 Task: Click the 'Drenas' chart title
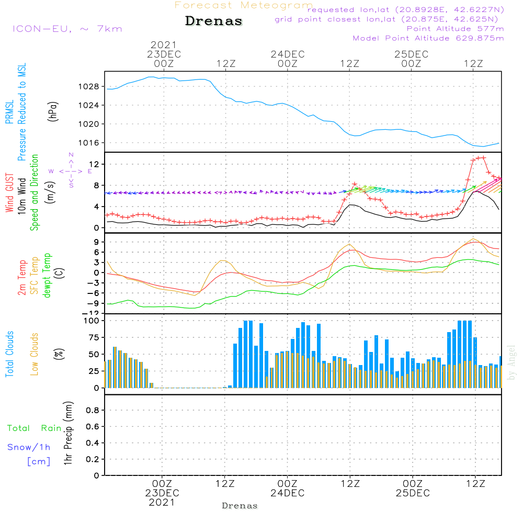pos(214,21)
